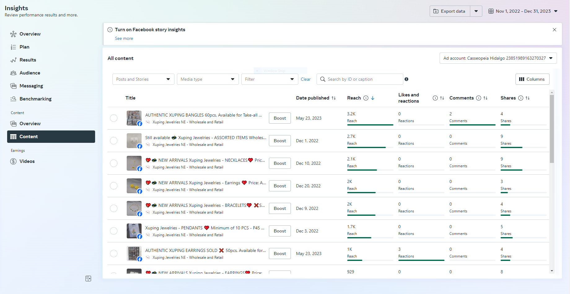Click the Reach descending sort arrow
The width and height of the screenshot is (570, 294).
[373, 98]
